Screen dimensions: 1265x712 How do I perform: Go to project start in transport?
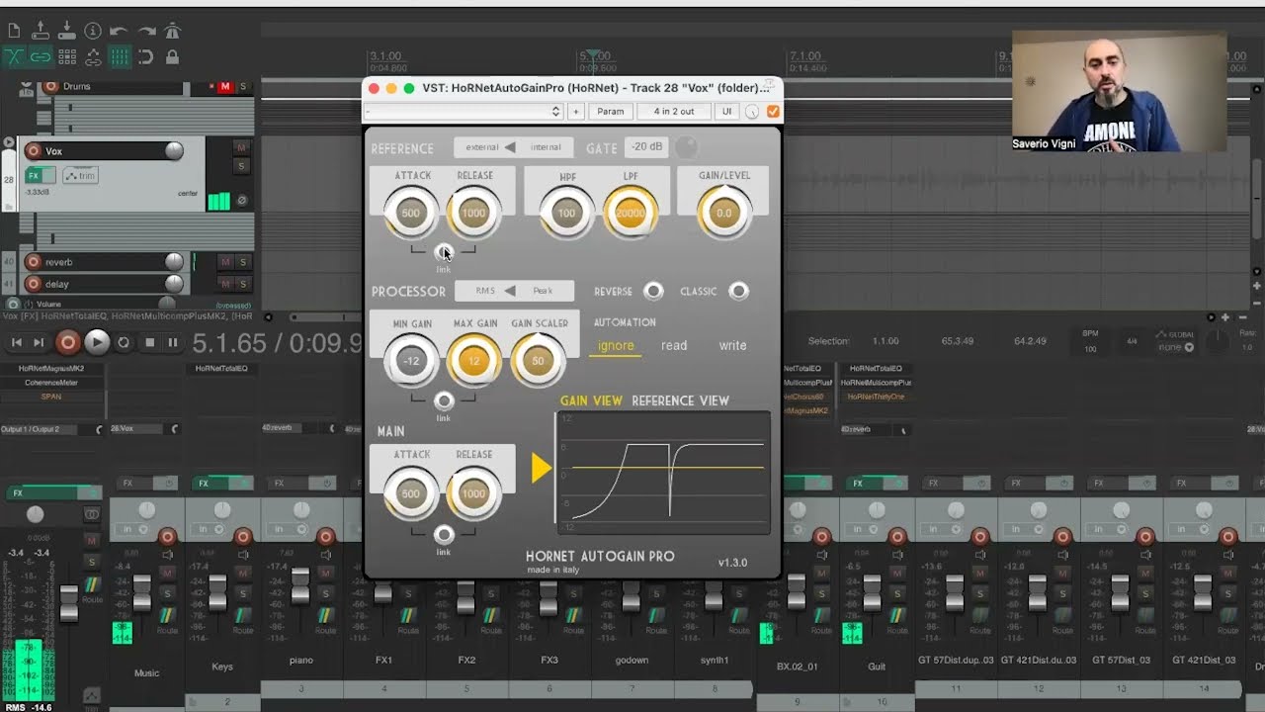tap(17, 343)
